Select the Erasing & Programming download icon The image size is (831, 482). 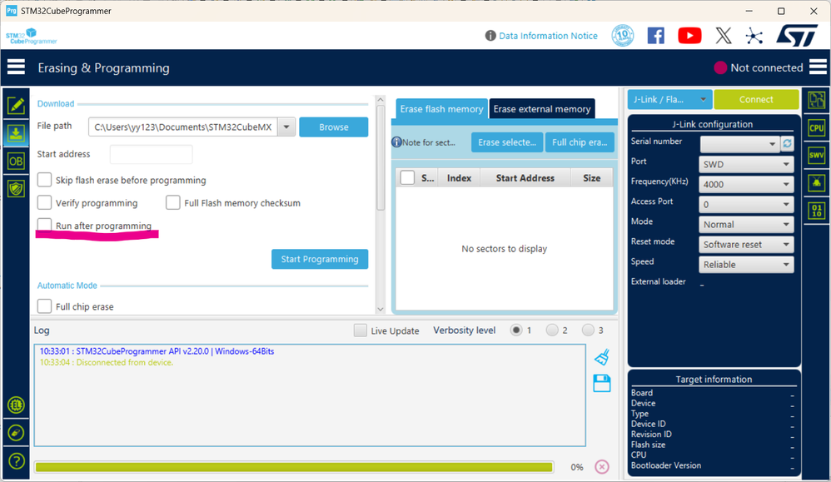(16, 133)
